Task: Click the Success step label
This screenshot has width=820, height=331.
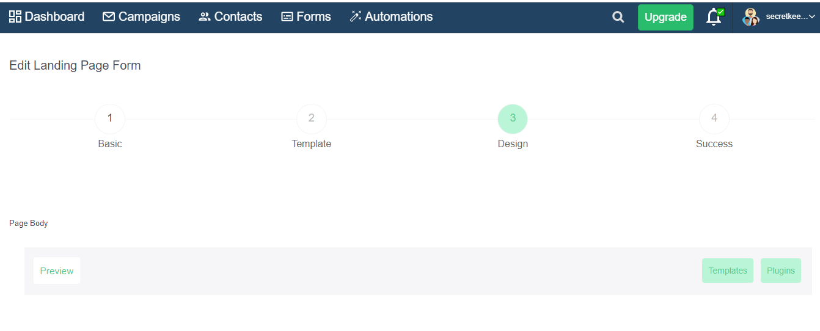Action: 714,144
